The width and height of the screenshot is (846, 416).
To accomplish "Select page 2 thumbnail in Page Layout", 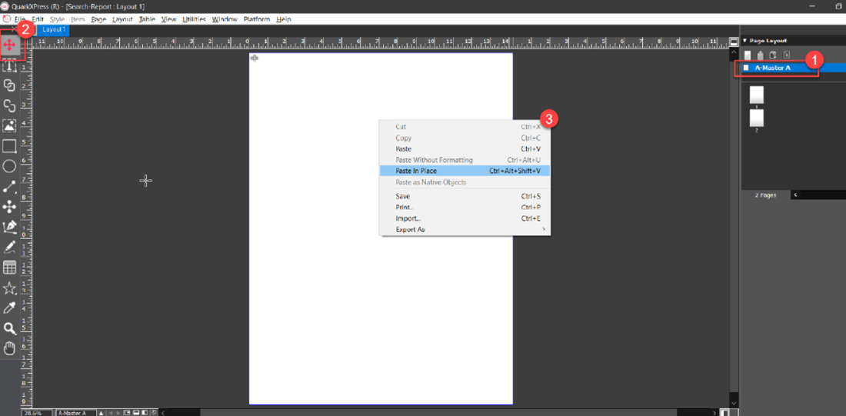I will pos(757,118).
